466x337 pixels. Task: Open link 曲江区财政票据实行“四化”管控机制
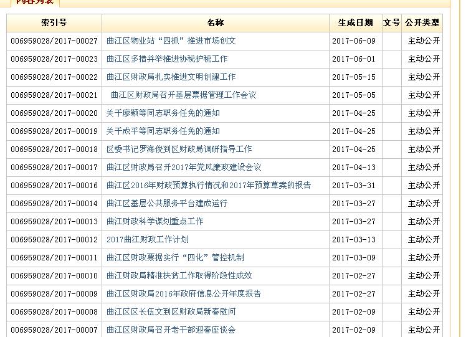click(175, 258)
